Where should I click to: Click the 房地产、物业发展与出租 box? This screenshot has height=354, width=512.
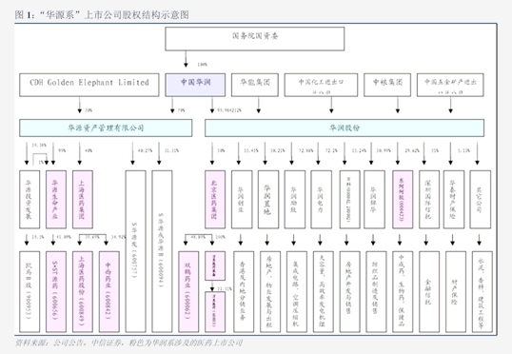tap(270, 291)
